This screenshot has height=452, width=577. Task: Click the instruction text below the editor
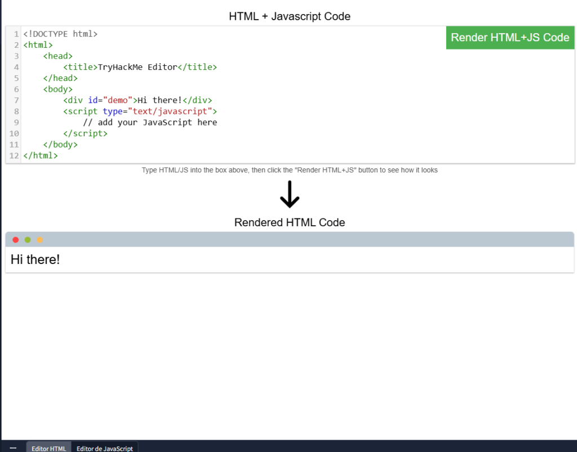pos(290,170)
